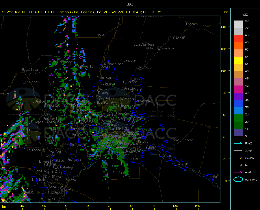The height and width of the screenshot is (210, 260).
Task: Click the 'Lomas_Blancas' map label
Action: click(182, 140)
